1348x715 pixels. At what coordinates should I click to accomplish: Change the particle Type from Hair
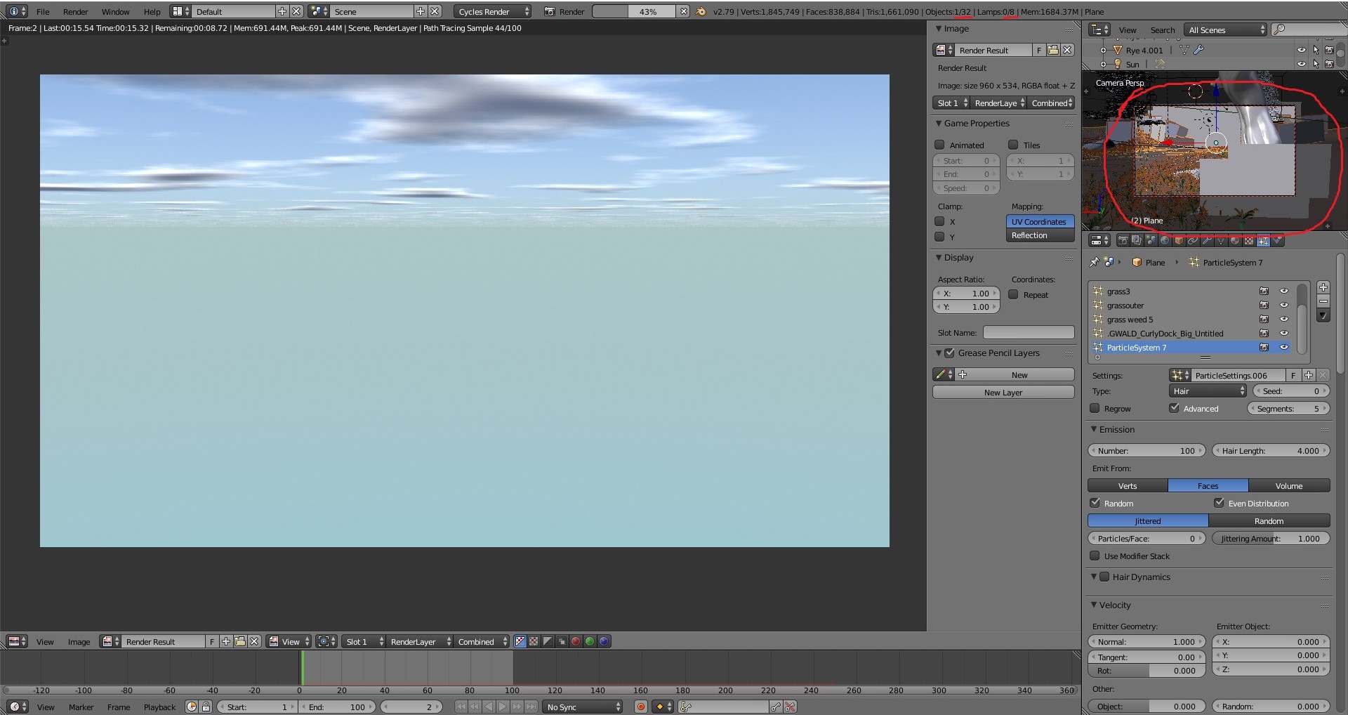1206,391
